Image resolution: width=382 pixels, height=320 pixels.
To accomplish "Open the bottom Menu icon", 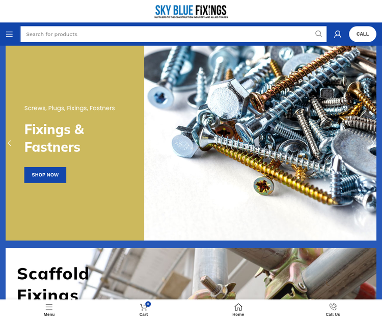I will pos(49,307).
